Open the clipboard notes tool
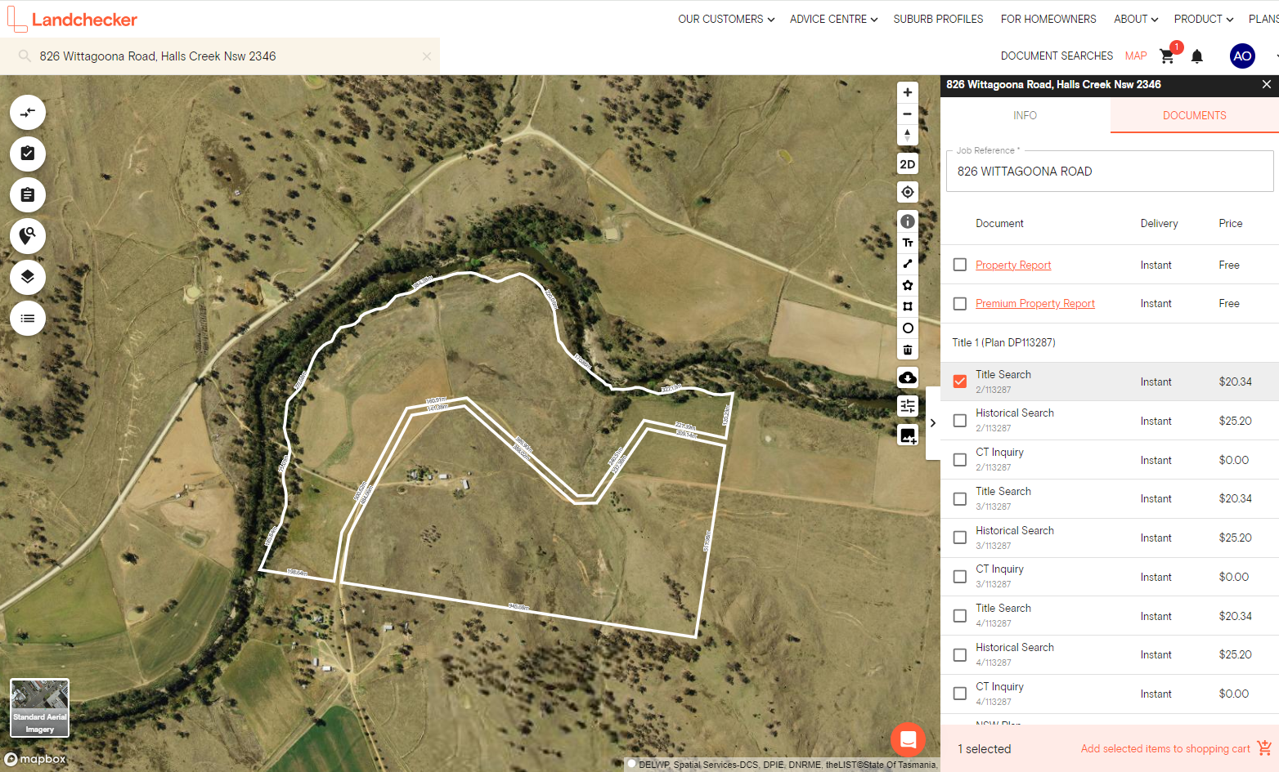Image resolution: width=1279 pixels, height=772 pixels. [x=28, y=195]
